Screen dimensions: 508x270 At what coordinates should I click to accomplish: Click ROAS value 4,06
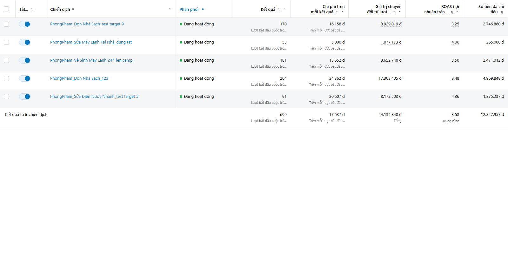point(455,42)
